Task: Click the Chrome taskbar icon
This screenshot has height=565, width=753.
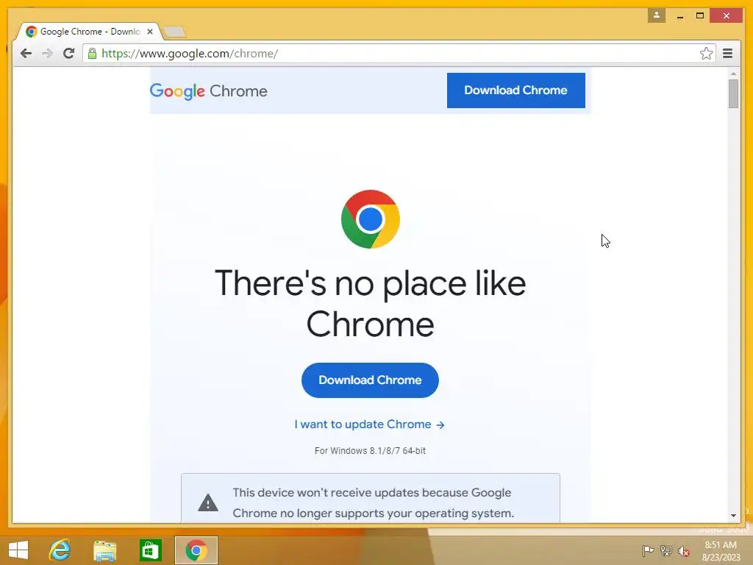Action: point(196,550)
